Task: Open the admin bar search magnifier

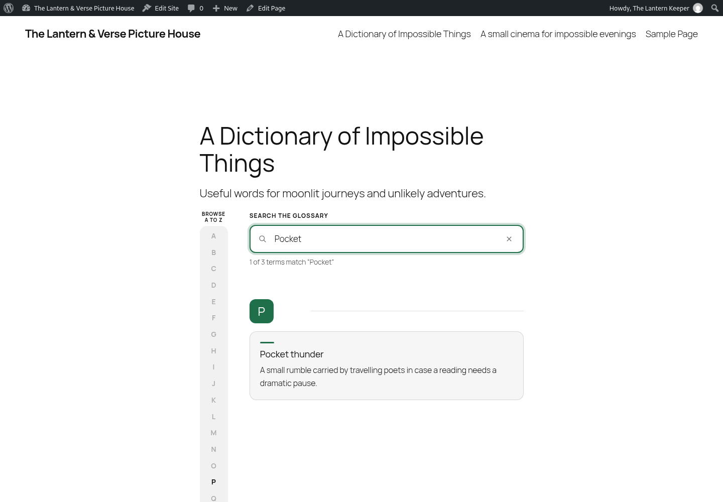Action: [715, 8]
